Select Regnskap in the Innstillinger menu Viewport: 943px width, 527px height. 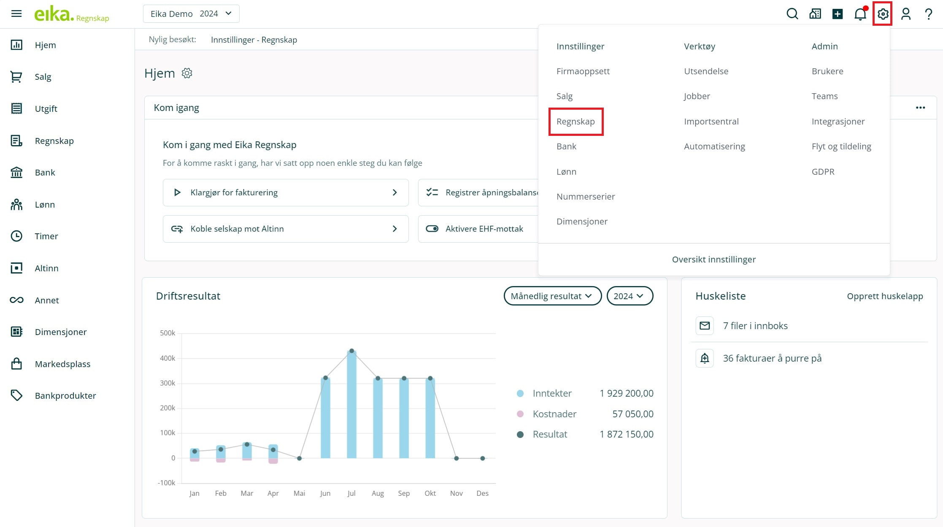[576, 122]
